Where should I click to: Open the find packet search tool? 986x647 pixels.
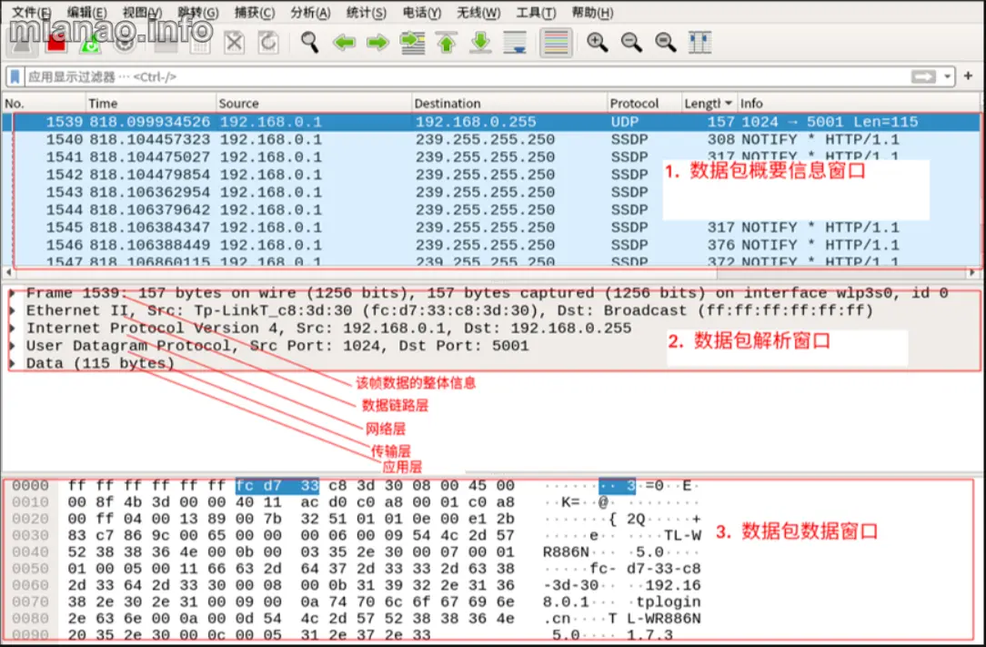[309, 43]
